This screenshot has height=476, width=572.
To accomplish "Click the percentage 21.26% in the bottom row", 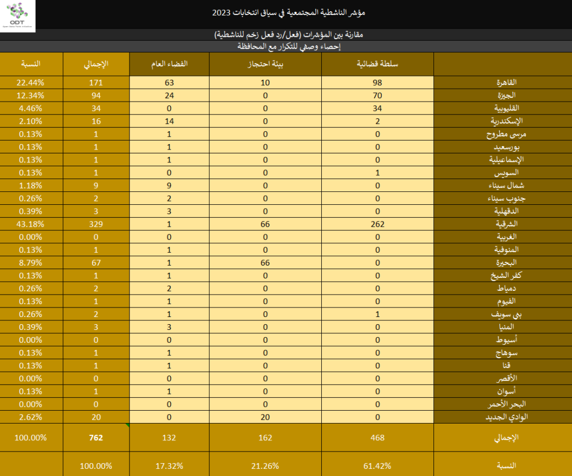I will (x=265, y=466).
